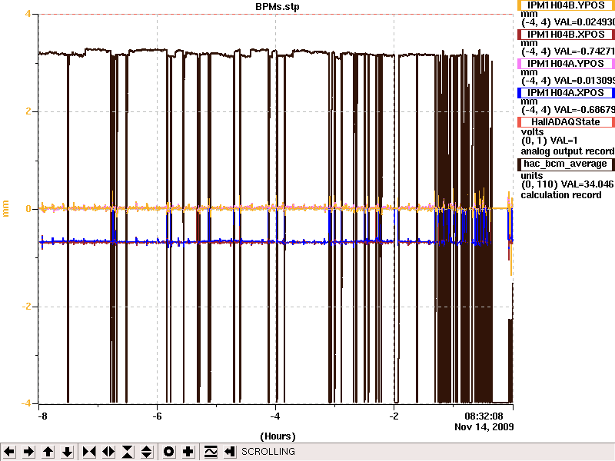The width and height of the screenshot is (615, 461).
Task: Pan the plot left with left arrow
Action: (x=9, y=452)
